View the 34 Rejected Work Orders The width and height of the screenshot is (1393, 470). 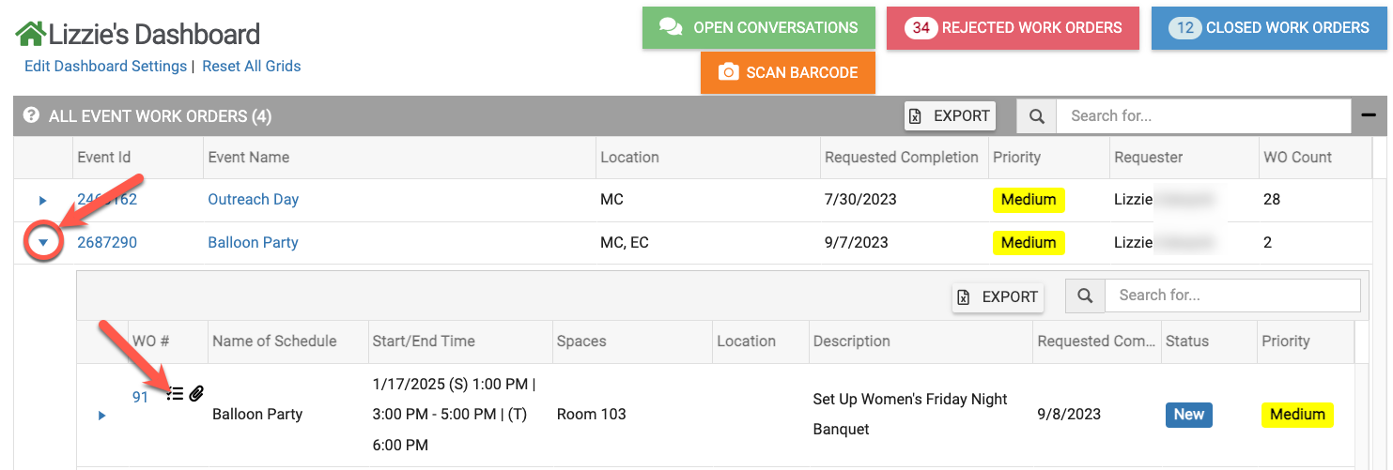(1013, 27)
